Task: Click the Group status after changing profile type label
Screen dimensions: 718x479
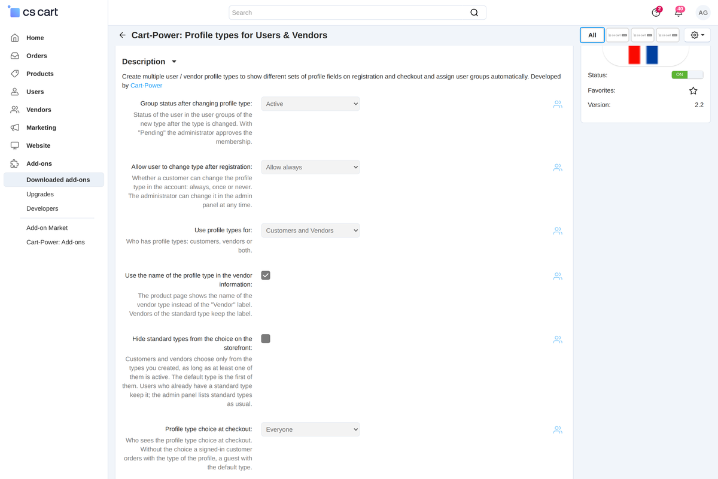Action: [196, 104]
